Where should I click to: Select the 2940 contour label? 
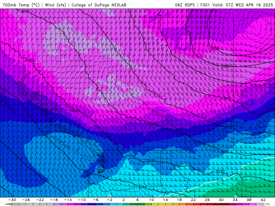point(225,98)
